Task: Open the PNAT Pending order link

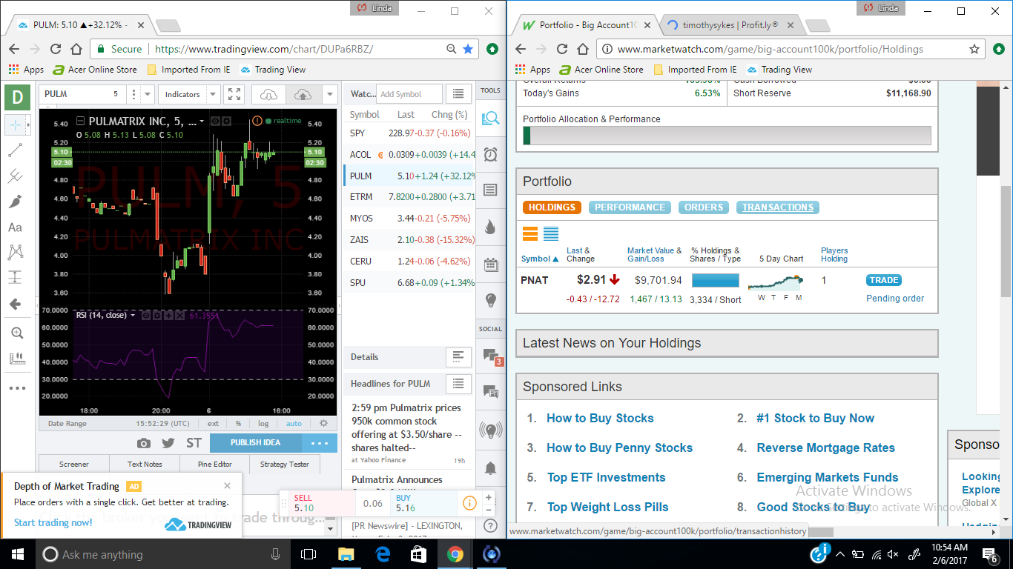Action: [895, 299]
